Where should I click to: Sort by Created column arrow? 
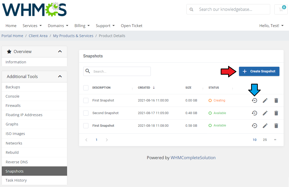coord(154,88)
